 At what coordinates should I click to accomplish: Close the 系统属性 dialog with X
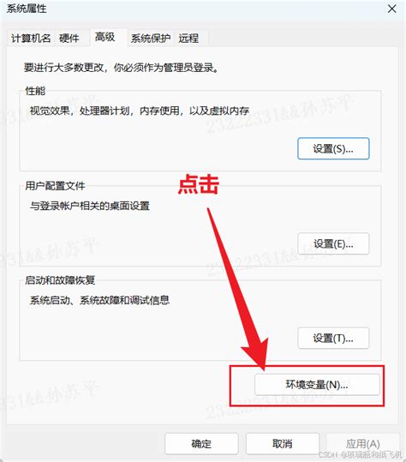click(x=392, y=9)
